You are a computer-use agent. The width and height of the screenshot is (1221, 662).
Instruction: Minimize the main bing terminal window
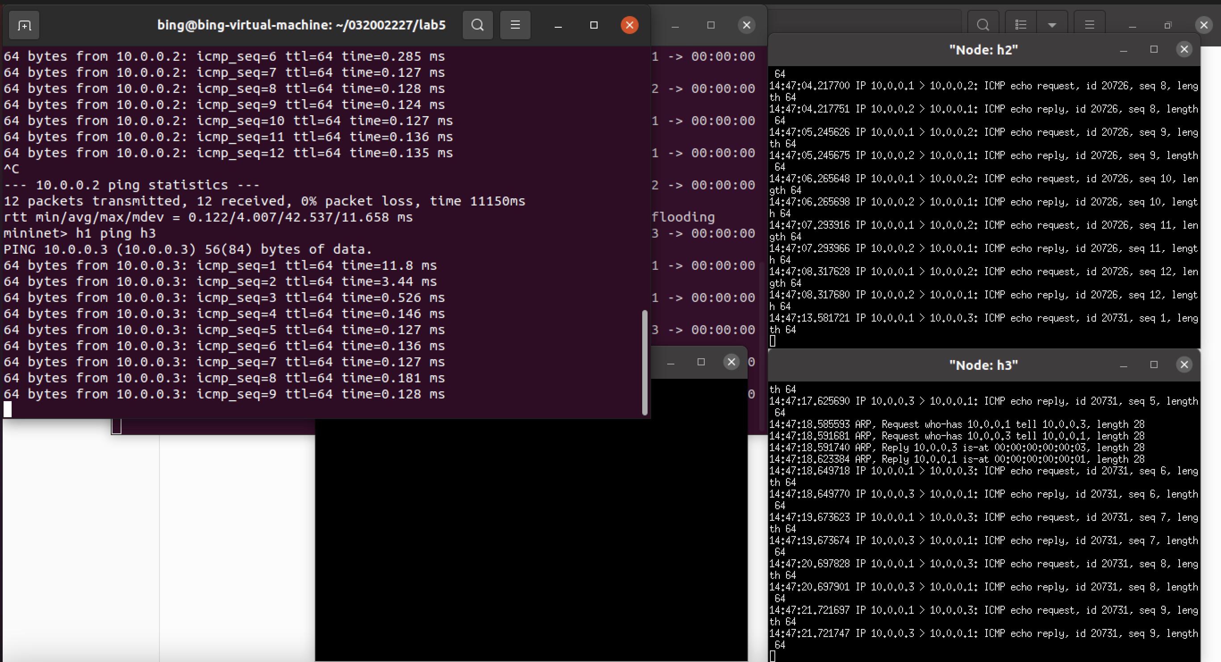(558, 25)
